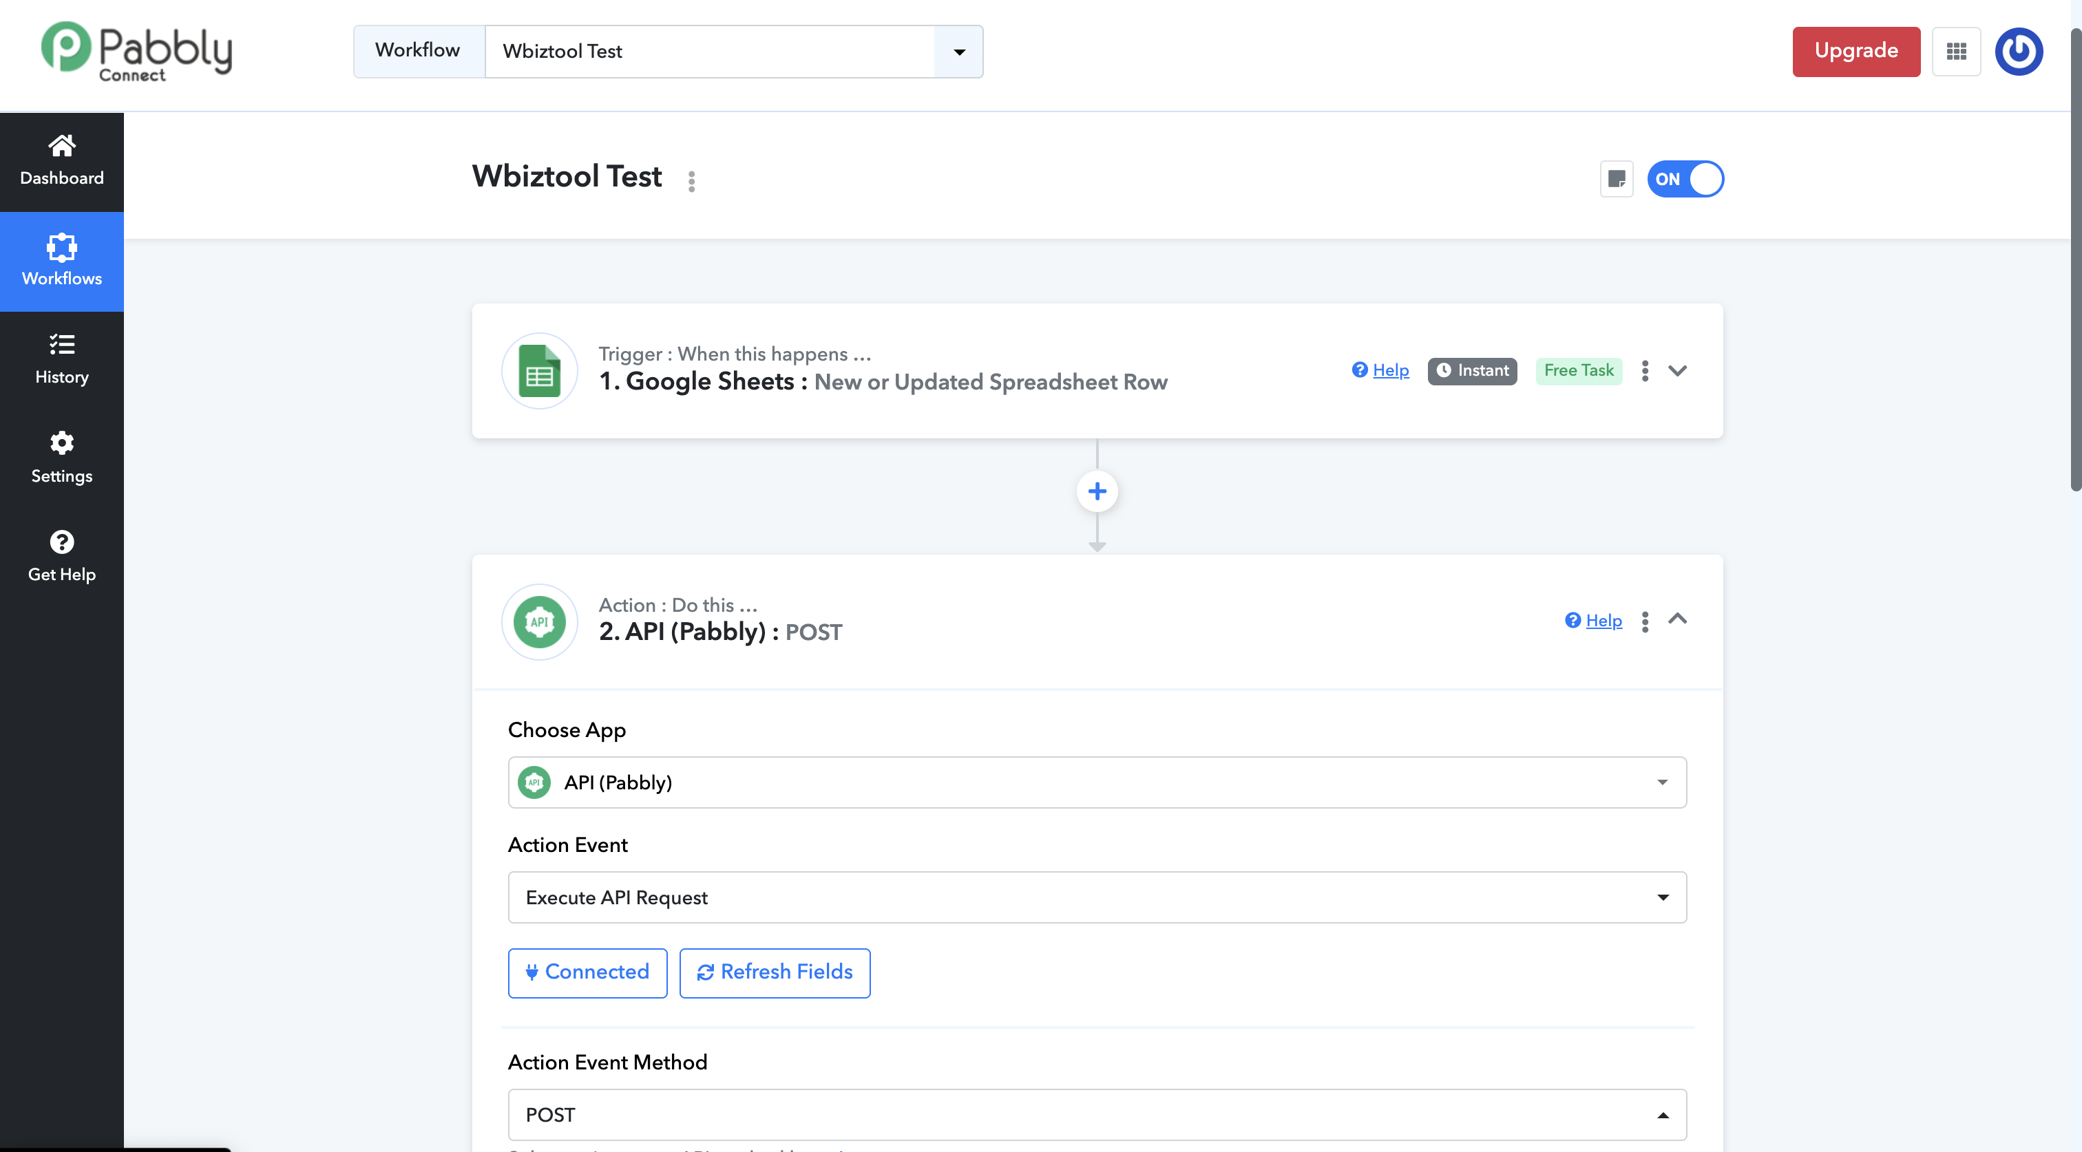
Task: Click the API (Pabbly) action icon
Action: 539,622
